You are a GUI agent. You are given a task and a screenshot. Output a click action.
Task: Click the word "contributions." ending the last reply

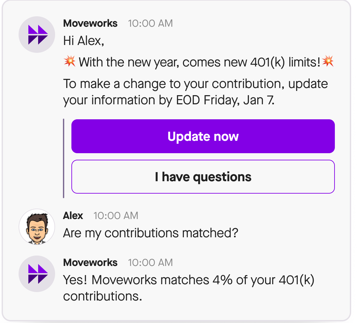point(103,296)
